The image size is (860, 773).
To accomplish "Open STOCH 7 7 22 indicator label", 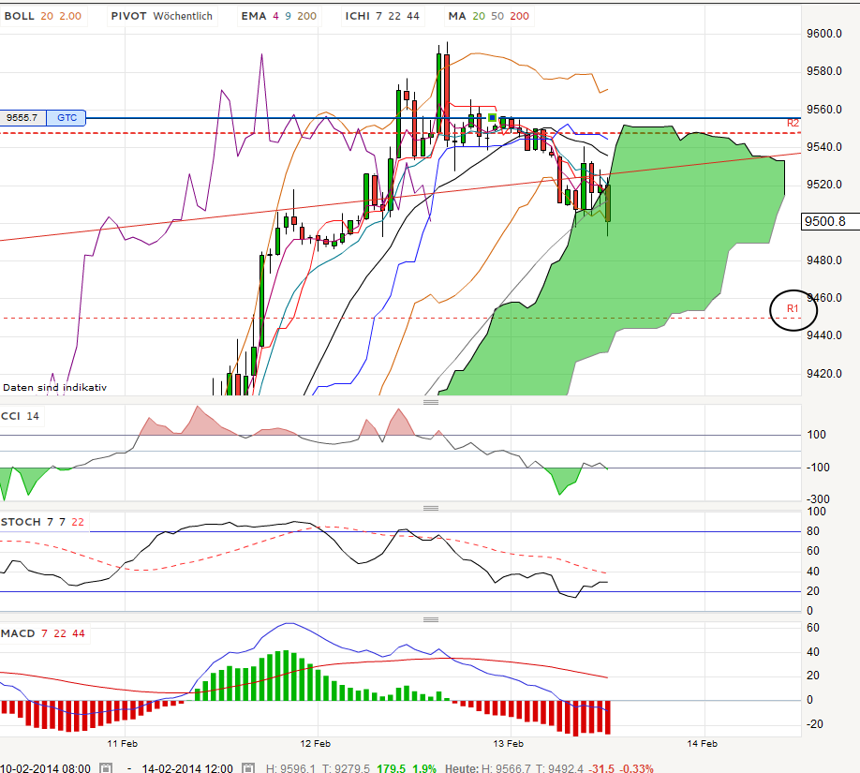I will point(43,522).
